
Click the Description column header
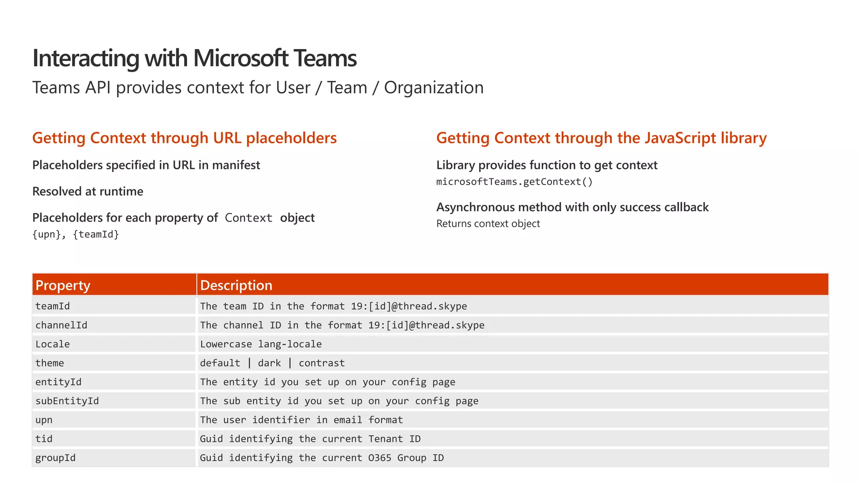click(513, 285)
